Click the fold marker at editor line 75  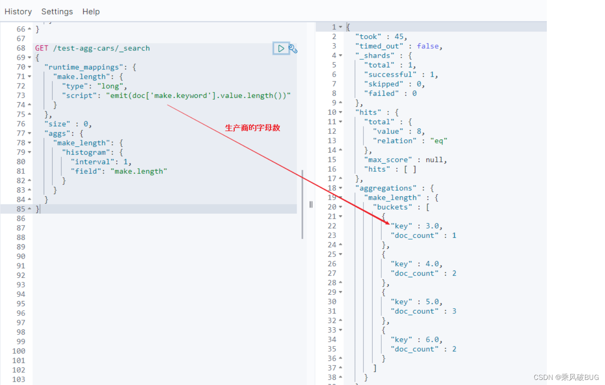tap(29, 114)
